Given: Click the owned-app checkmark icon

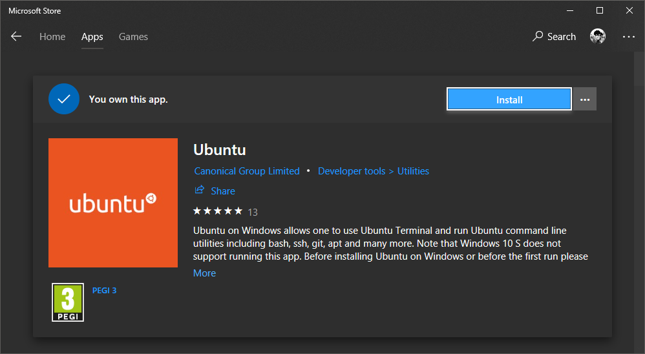Looking at the screenshot, I should (x=64, y=99).
